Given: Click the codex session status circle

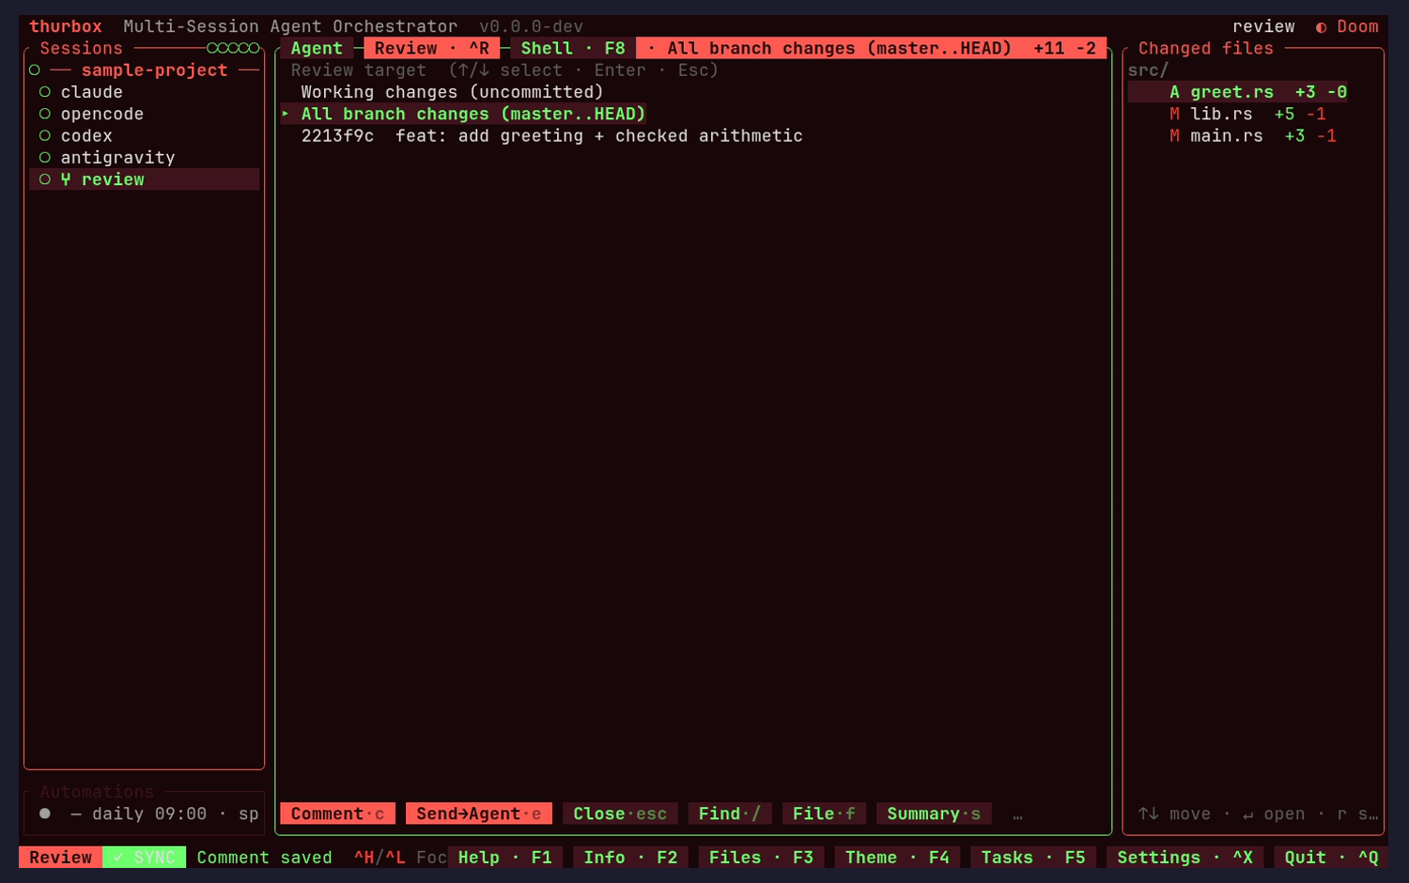Looking at the screenshot, I should click(x=44, y=135).
